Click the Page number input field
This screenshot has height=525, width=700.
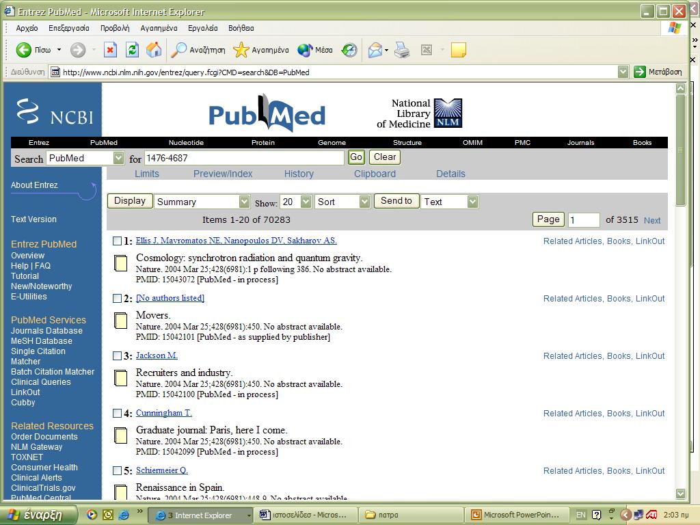click(x=584, y=219)
